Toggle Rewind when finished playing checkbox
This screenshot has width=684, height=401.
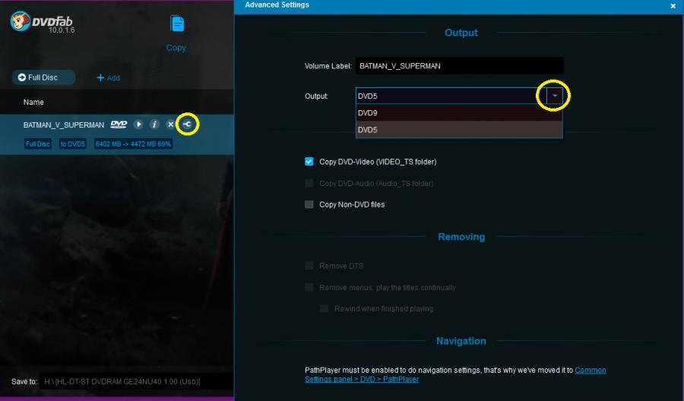point(324,308)
